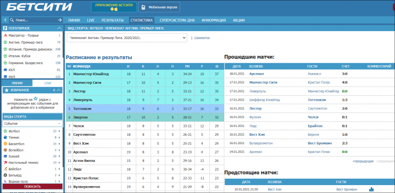The width and height of the screenshot is (395, 193).
Task: Switch to the Live sidebar tab
Action: 47,83
